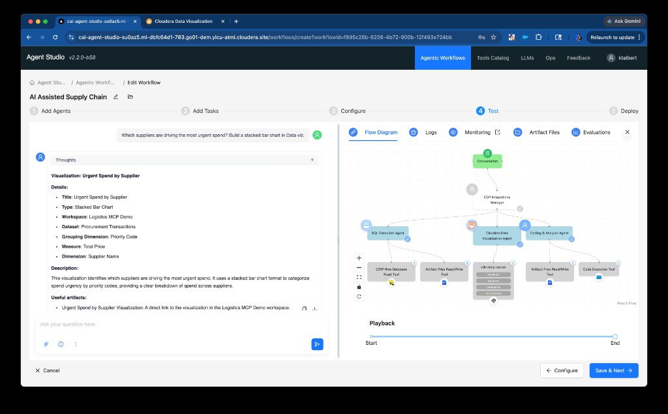Jump to step 2 Add Tasks
The height and width of the screenshot is (414, 668).
200,111
